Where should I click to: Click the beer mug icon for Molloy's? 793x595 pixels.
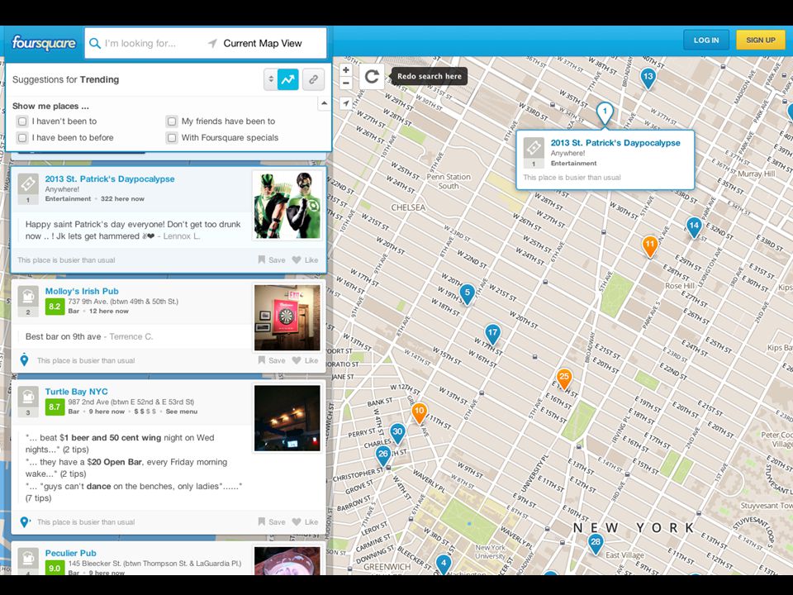pos(28,296)
